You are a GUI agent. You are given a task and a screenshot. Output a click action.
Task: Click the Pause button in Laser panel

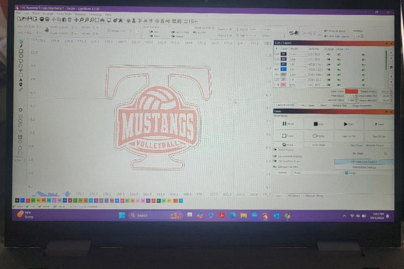click(288, 124)
